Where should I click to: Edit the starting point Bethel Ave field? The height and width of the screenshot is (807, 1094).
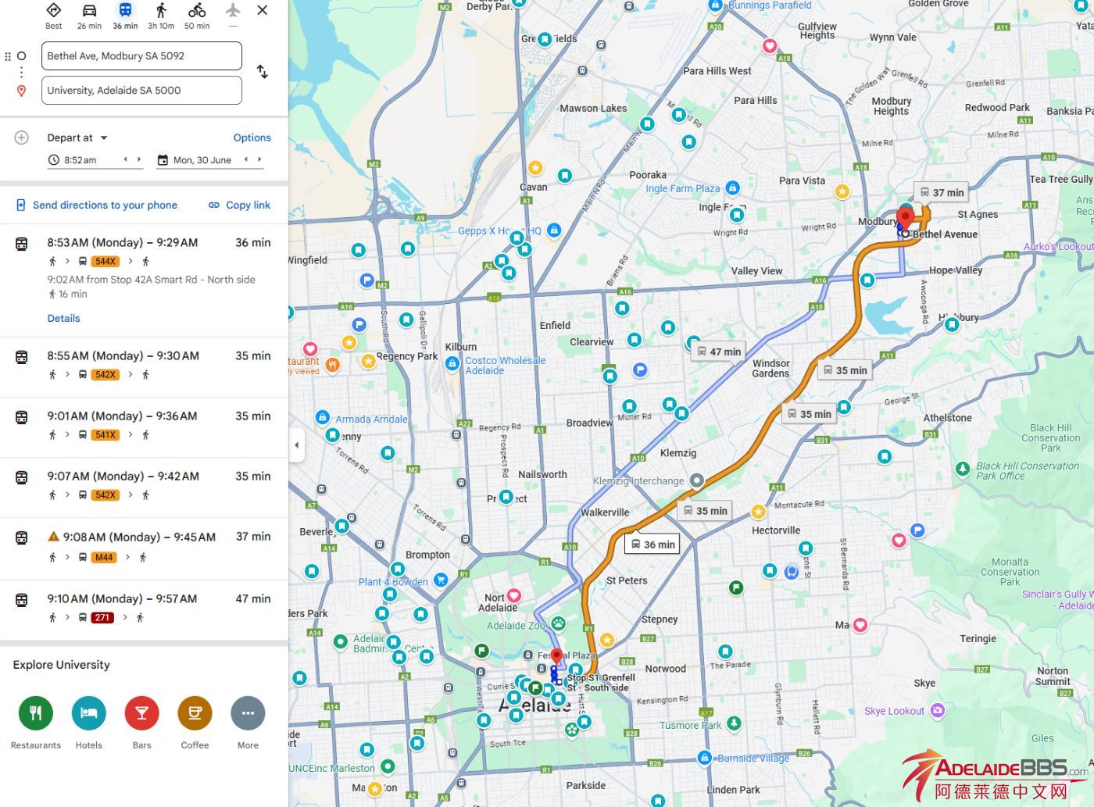(x=141, y=56)
